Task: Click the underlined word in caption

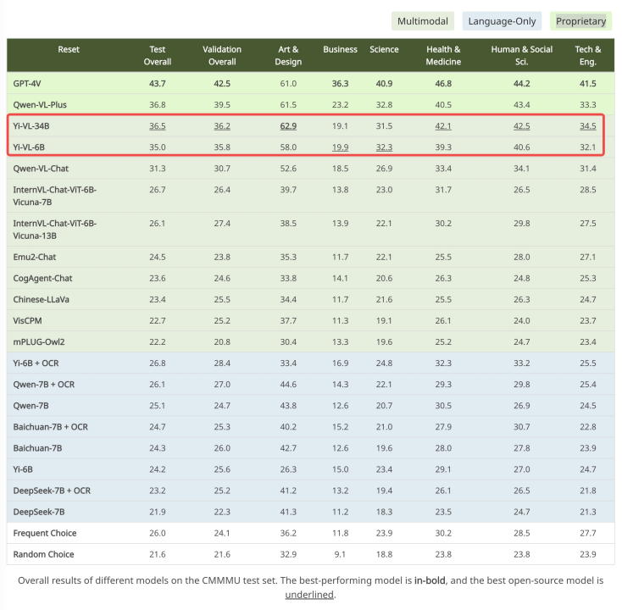Action: click(309, 595)
